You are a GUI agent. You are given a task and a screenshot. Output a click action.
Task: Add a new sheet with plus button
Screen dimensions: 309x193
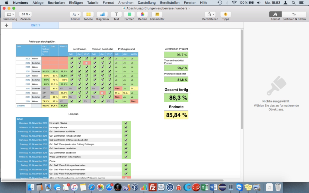(x=7, y=25)
